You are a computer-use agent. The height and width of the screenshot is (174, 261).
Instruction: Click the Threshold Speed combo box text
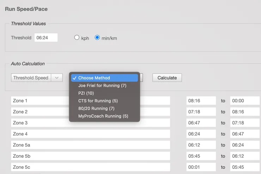click(x=31, y=77)
